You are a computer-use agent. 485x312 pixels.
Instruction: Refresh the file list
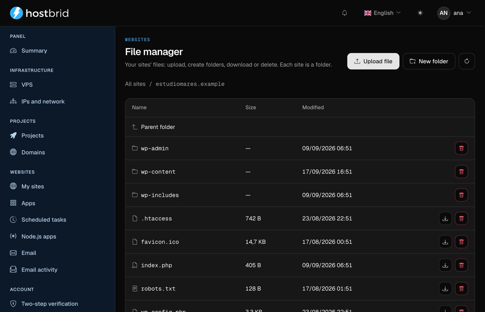(467, 61)
